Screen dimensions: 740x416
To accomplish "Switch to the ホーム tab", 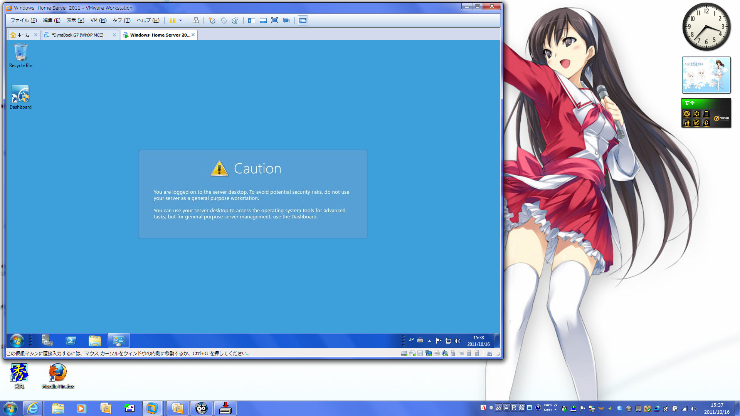I will tap(23, 35).
